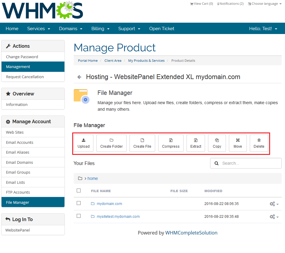The image size is (285, 253).
Task: Select Management in the Actions panel
Action: [x=33, y=67]
